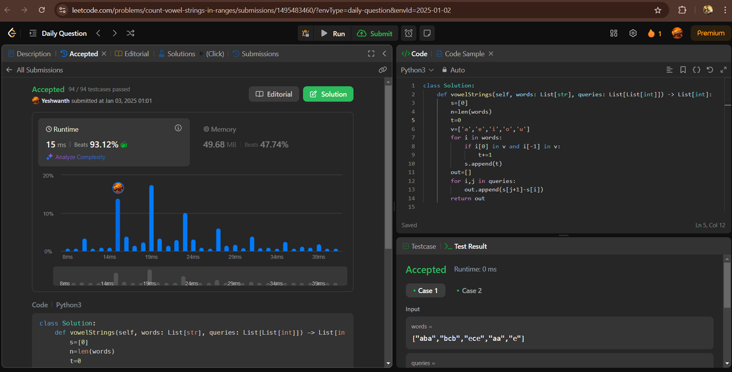
Task: Expand the code editor fullscreen icon
Action: pos(723,70)
